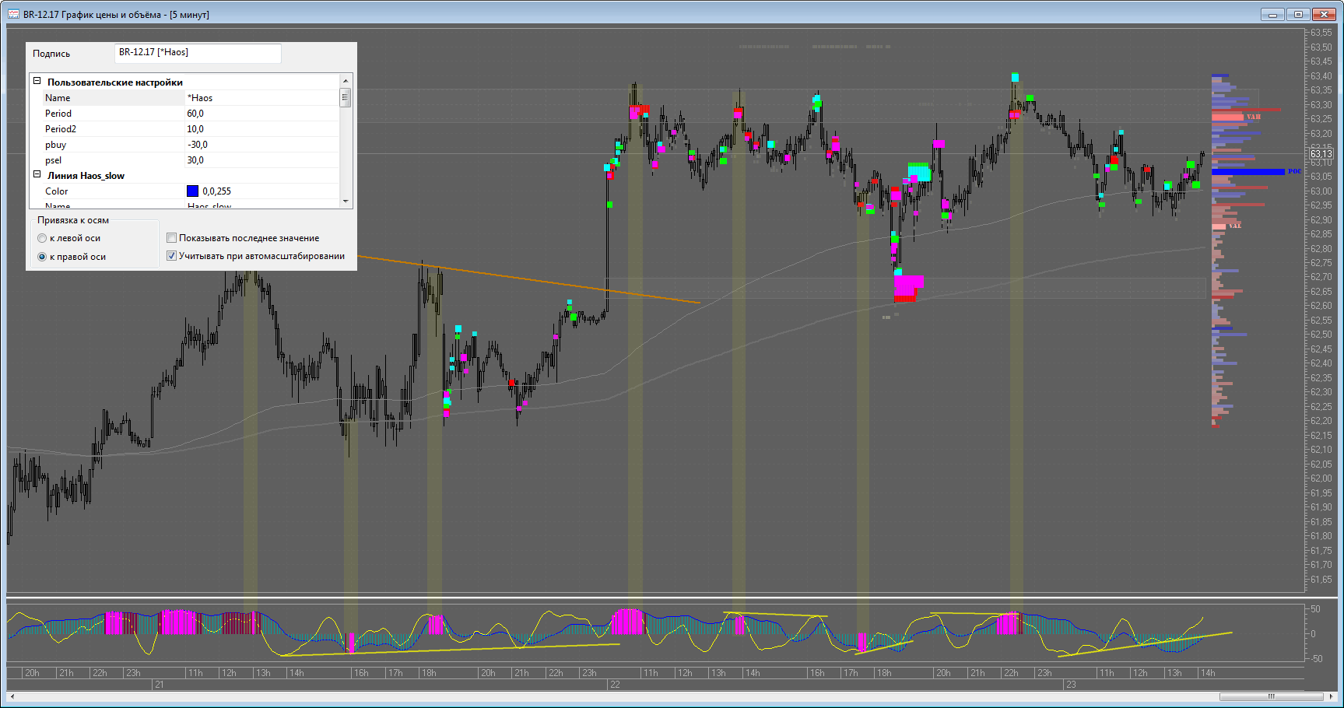The image size is (1344, 708).
Task: Click the blue POC volume profile bar
Action: click(x=1248, y=171)
